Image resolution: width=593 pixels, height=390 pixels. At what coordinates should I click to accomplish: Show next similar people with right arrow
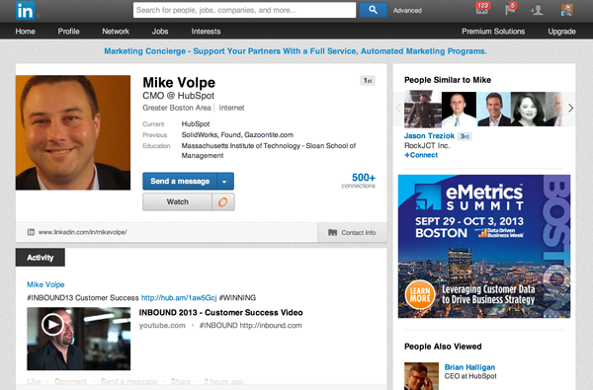pyautogui.click(x=570, y=109)
